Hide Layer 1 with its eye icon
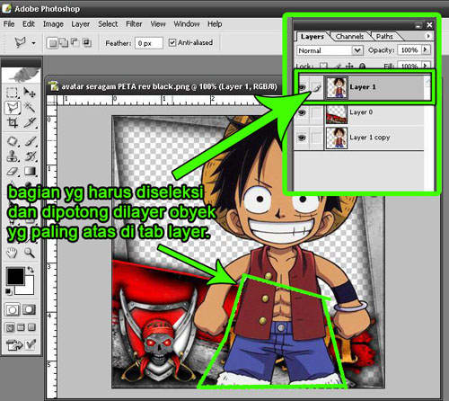449x401 pixels. [x=303, y=87]
